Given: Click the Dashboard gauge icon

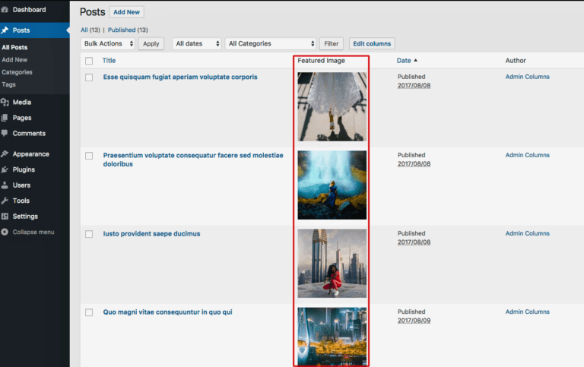Looking at the screenshot, I should click(5, 10).
